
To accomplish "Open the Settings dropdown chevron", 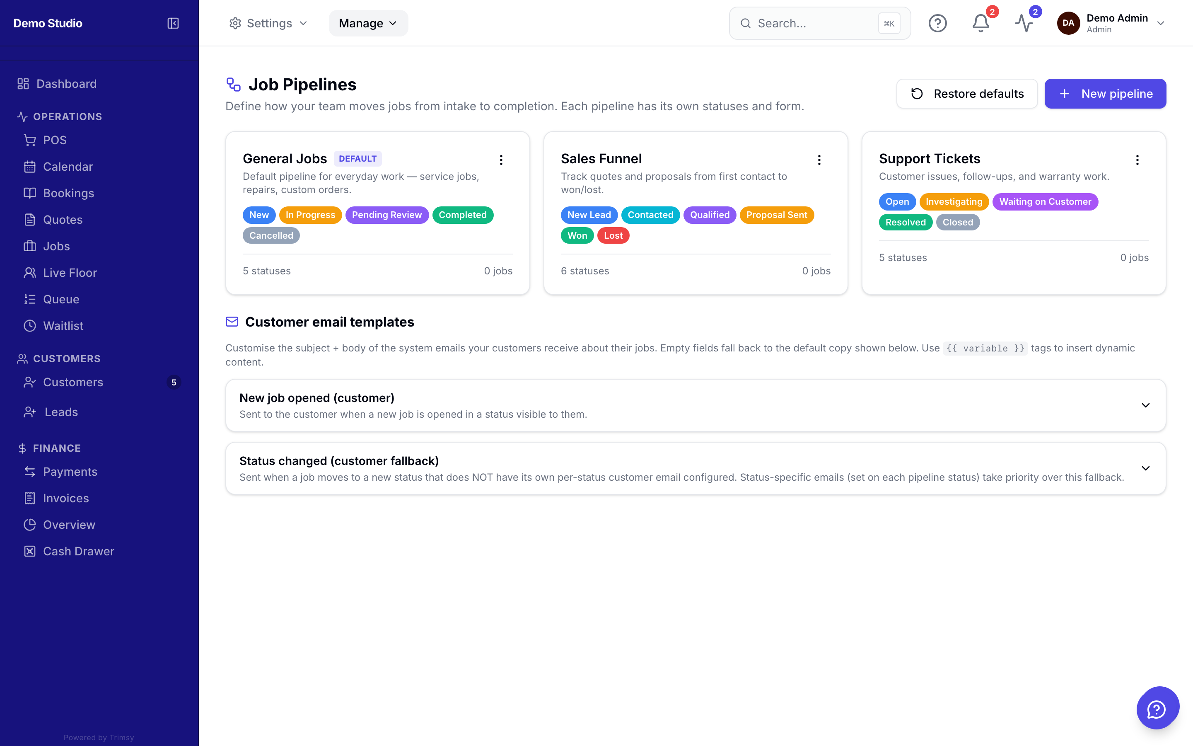I will 303,23.
